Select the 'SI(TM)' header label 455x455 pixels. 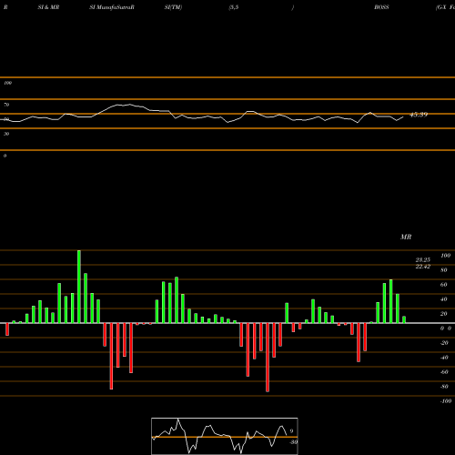[173, 7]
